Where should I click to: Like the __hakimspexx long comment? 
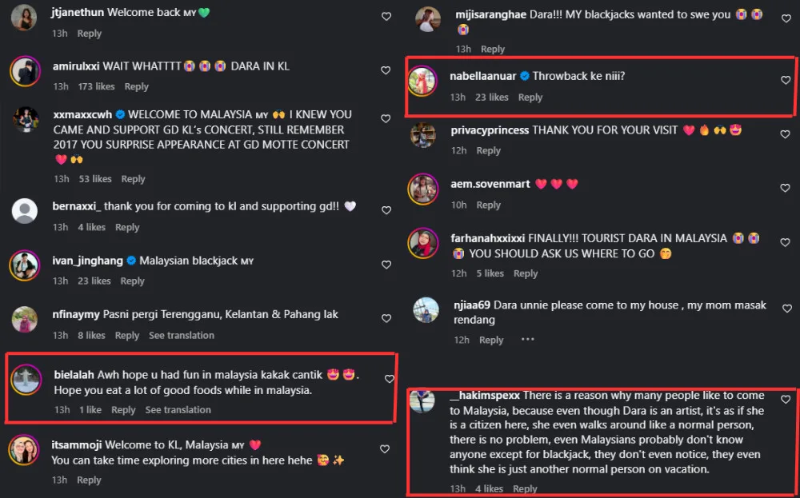(x=786, y=400)
